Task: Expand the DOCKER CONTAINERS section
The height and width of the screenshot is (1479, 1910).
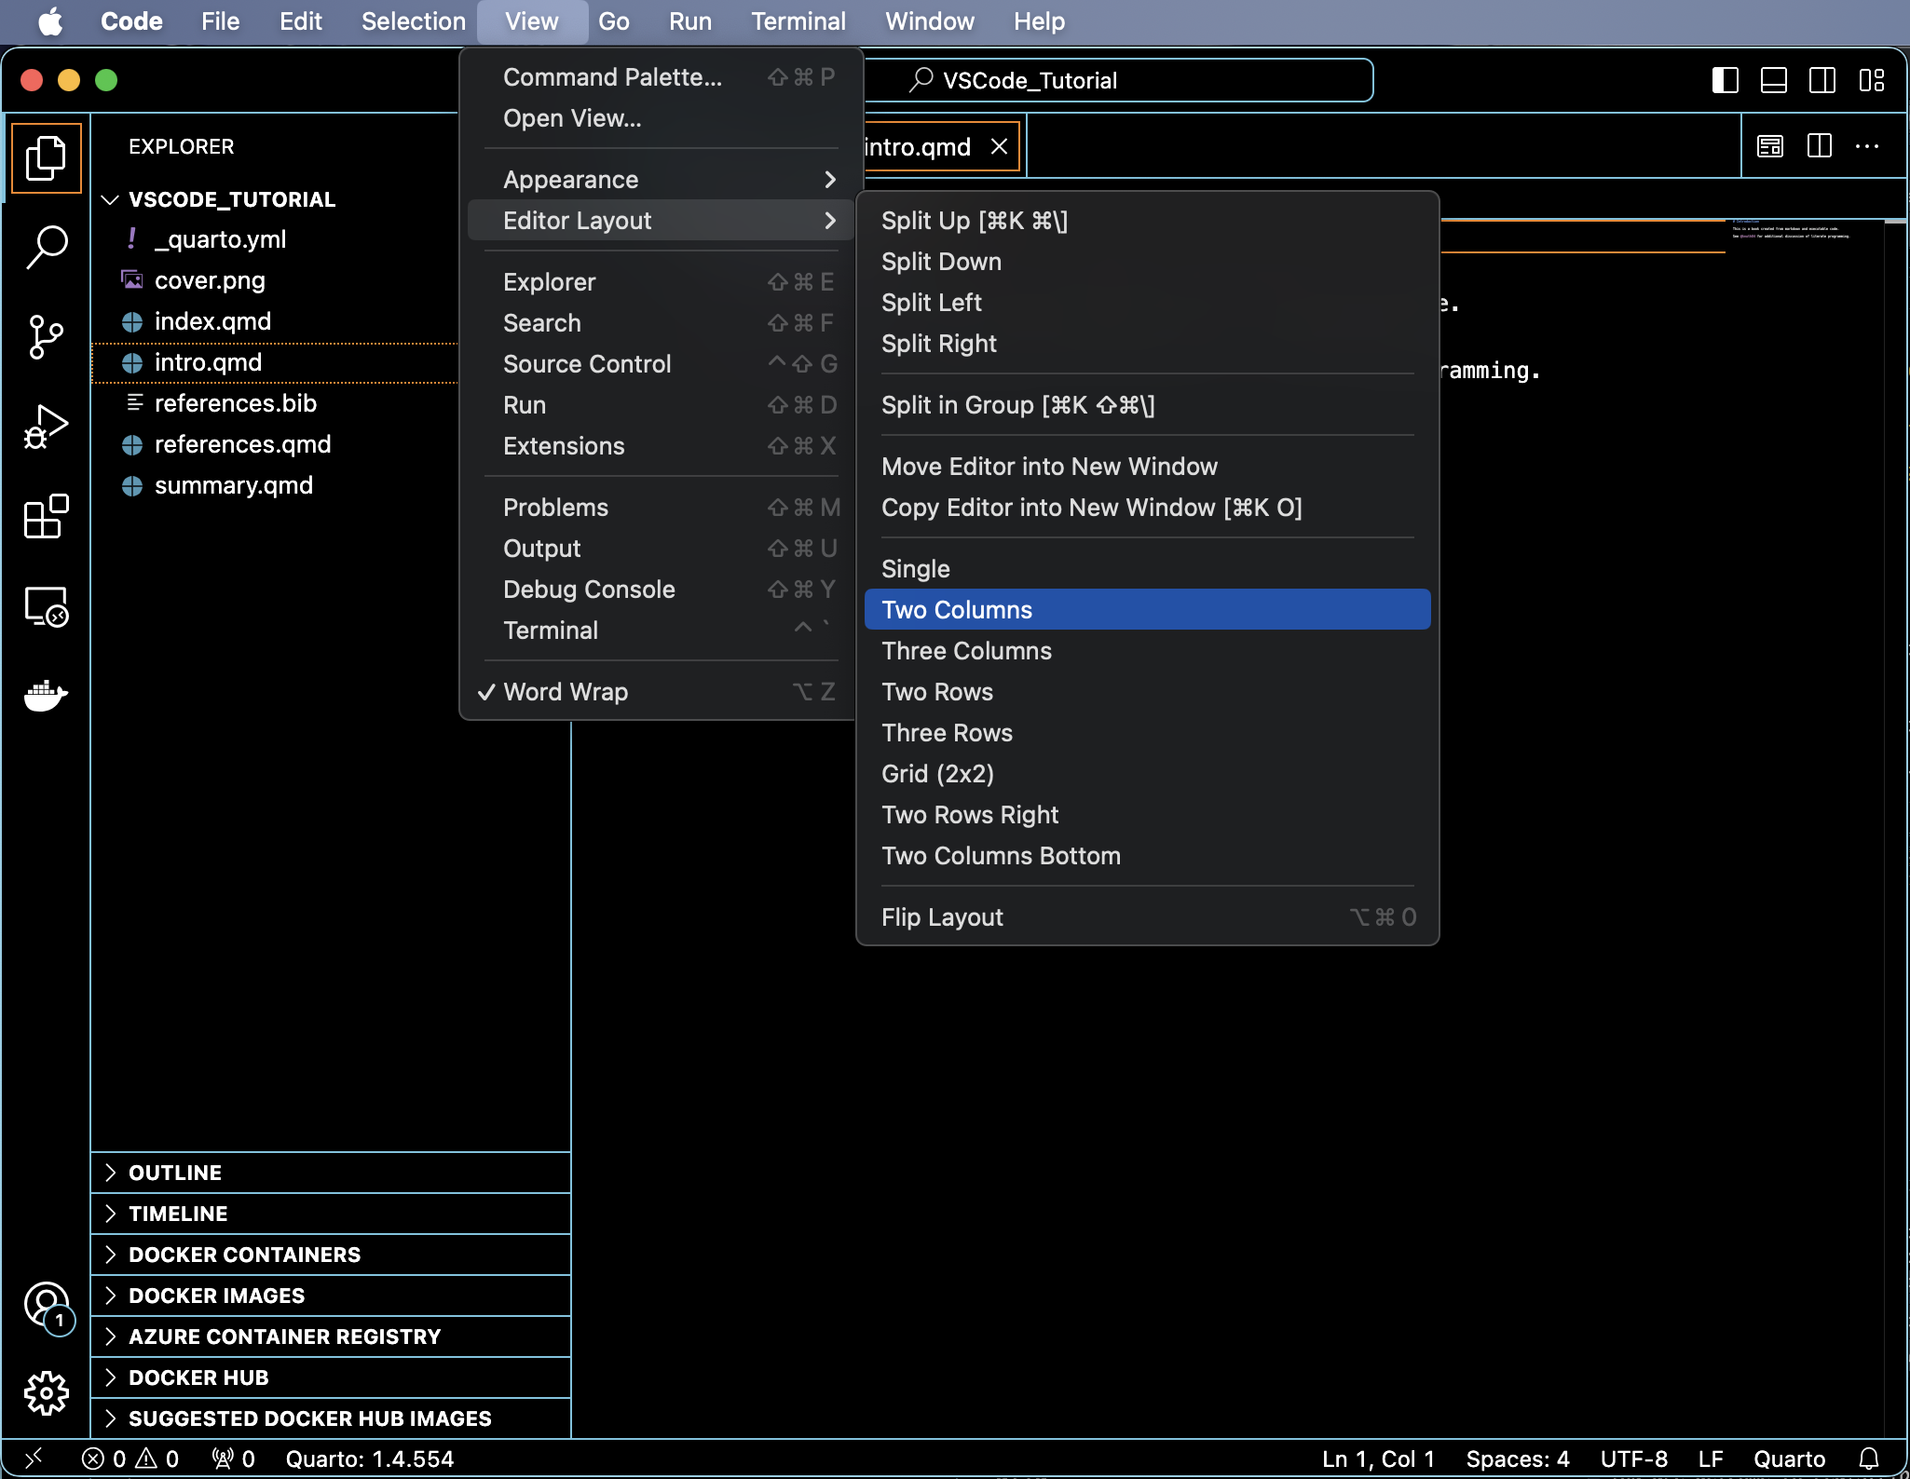Action: coord(331,1255)
